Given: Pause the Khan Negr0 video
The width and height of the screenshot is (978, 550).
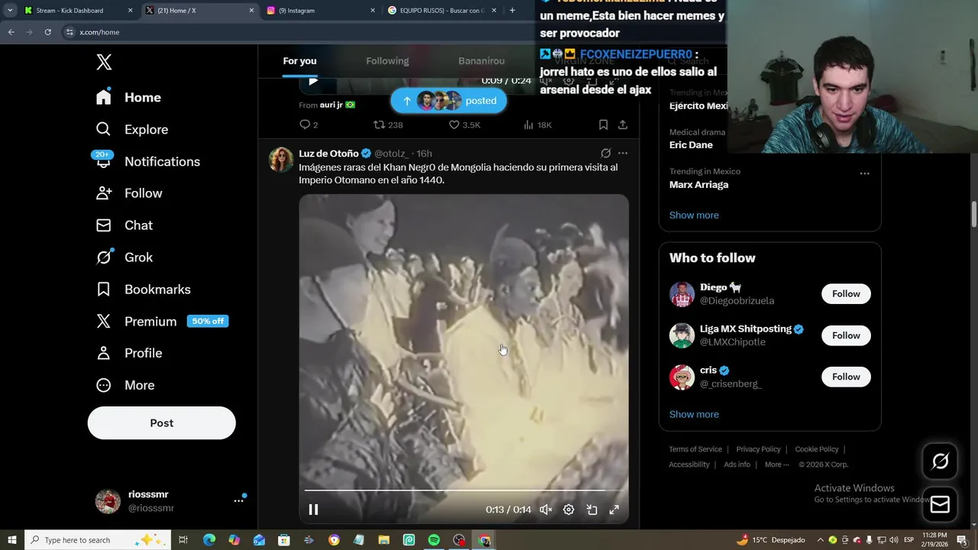Looking at the screenshot, I should pyautogui.click(x=313, y=510).
